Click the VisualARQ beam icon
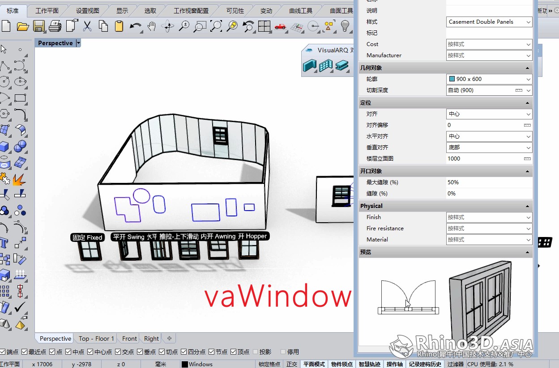 [342, 66]
